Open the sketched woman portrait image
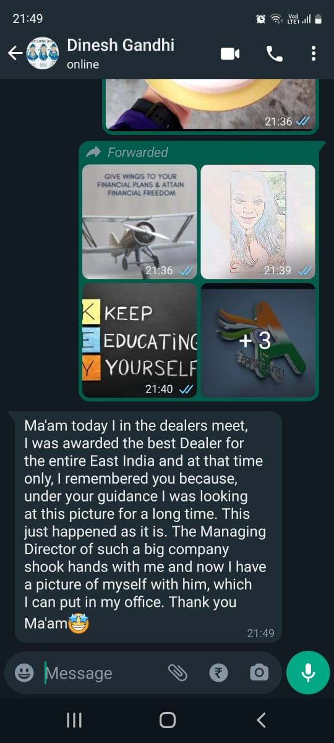The image size is (334, 743). [258, 222]
